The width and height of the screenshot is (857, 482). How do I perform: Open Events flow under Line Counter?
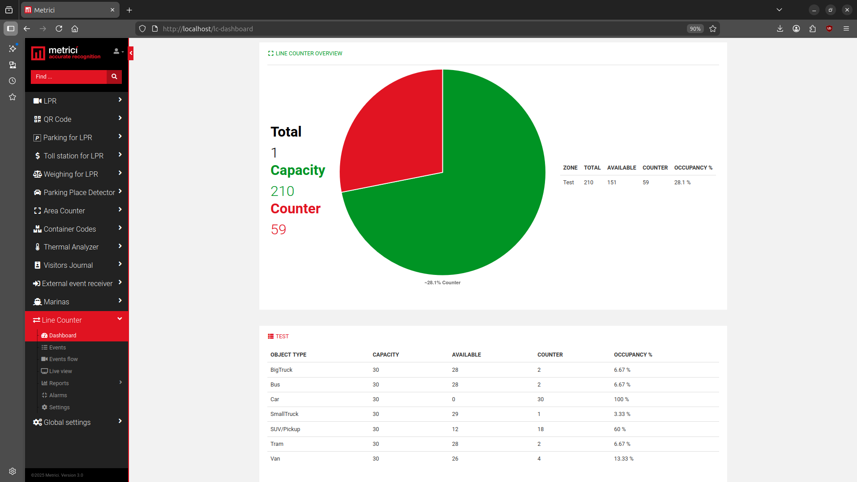tap(63, 359)
